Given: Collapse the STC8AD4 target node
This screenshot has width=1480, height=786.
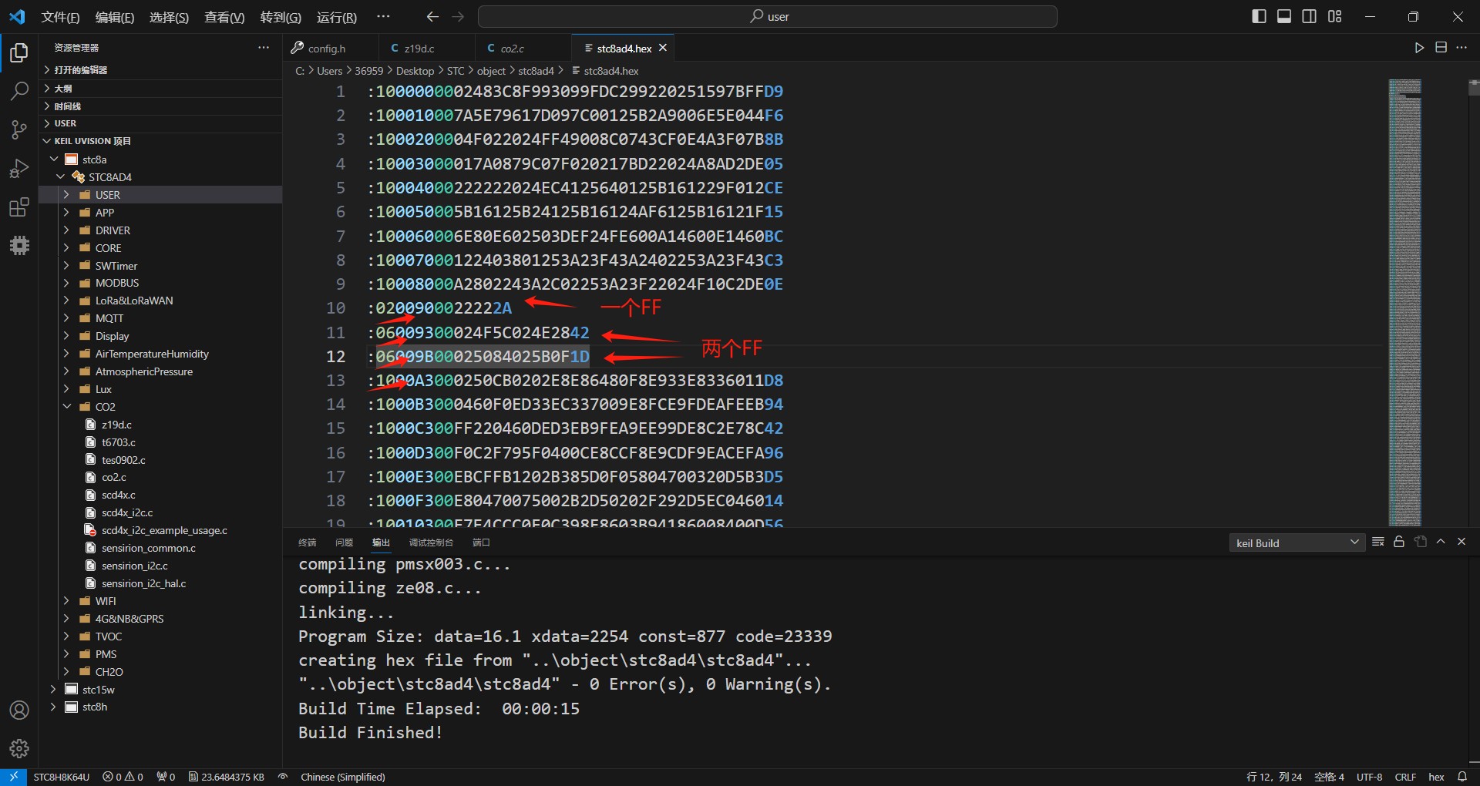Looking at the screenshot, I should 61,177.
